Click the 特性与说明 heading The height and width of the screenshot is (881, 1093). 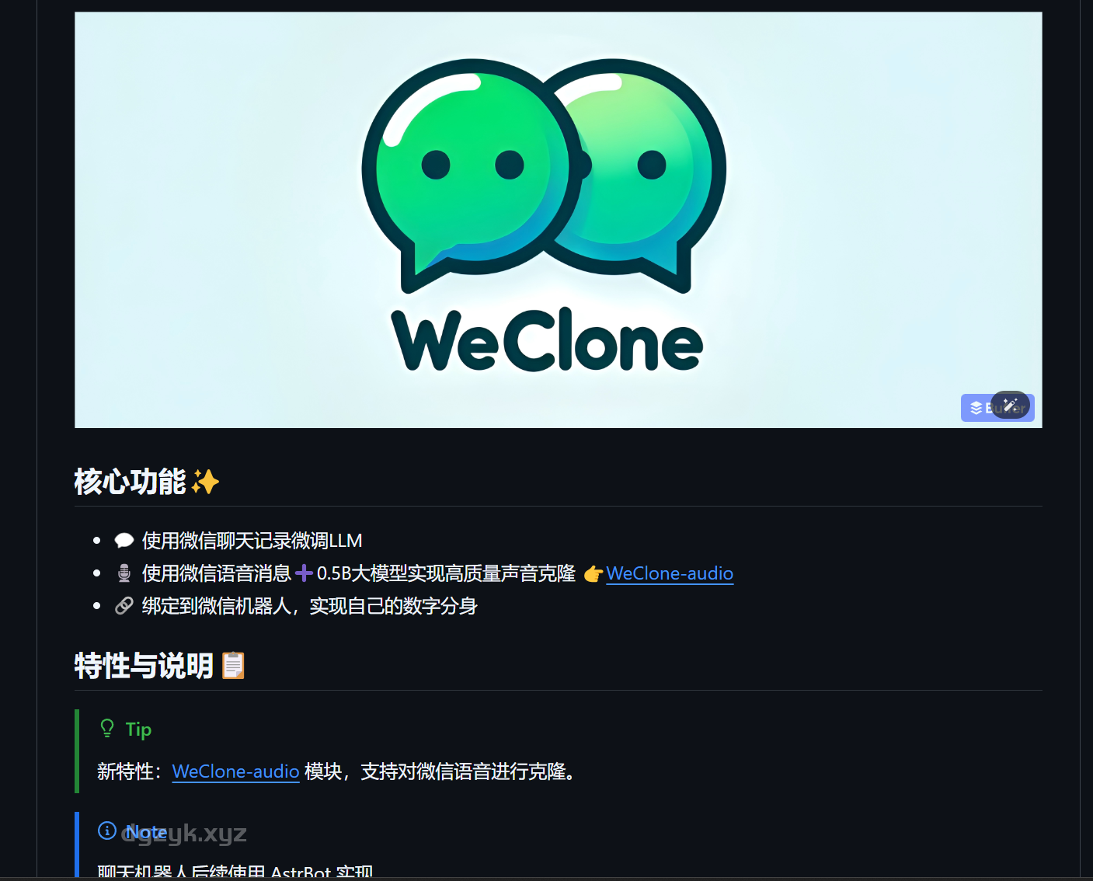(x=144, y=666)
